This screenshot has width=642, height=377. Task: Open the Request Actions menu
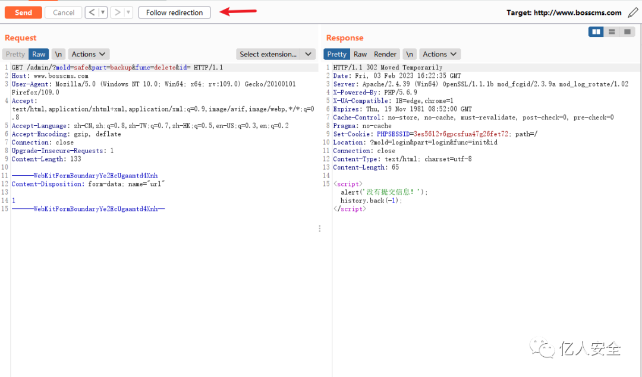(89, 54)
